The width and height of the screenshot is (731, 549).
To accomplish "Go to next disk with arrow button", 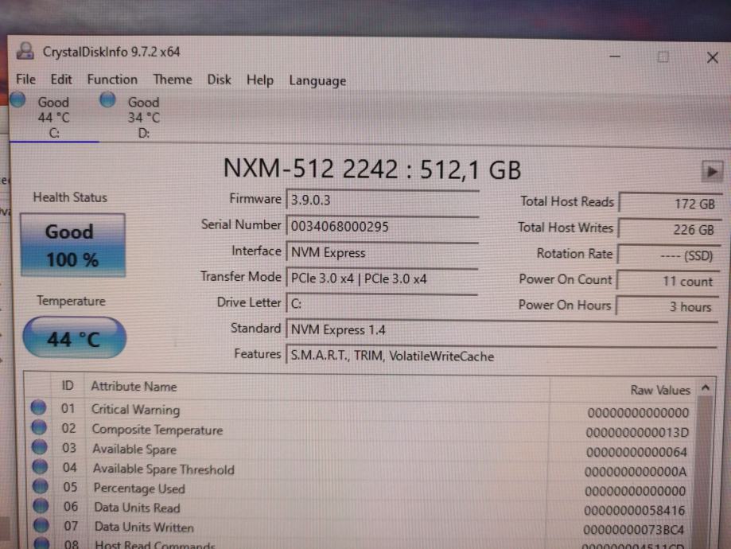I will [x=712, y=172].
